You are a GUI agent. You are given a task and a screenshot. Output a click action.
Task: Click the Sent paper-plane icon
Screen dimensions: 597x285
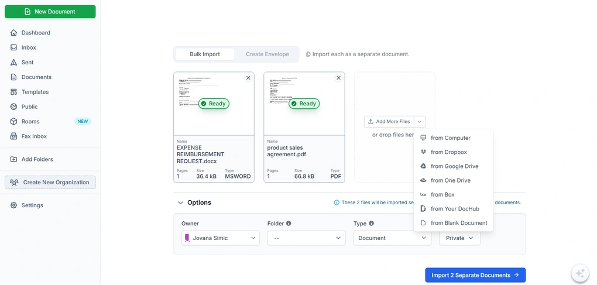[13, 63]
